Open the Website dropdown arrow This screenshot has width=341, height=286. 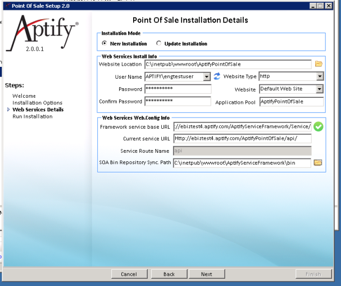point(319,89)
